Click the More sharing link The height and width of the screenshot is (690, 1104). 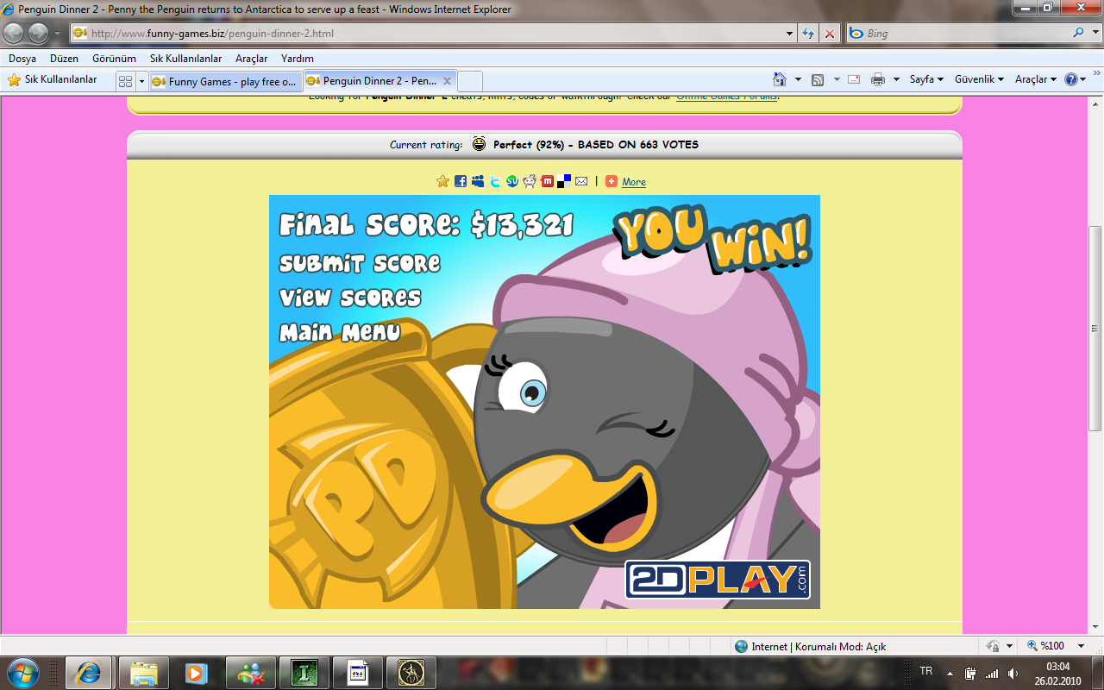tap(634, 182)
